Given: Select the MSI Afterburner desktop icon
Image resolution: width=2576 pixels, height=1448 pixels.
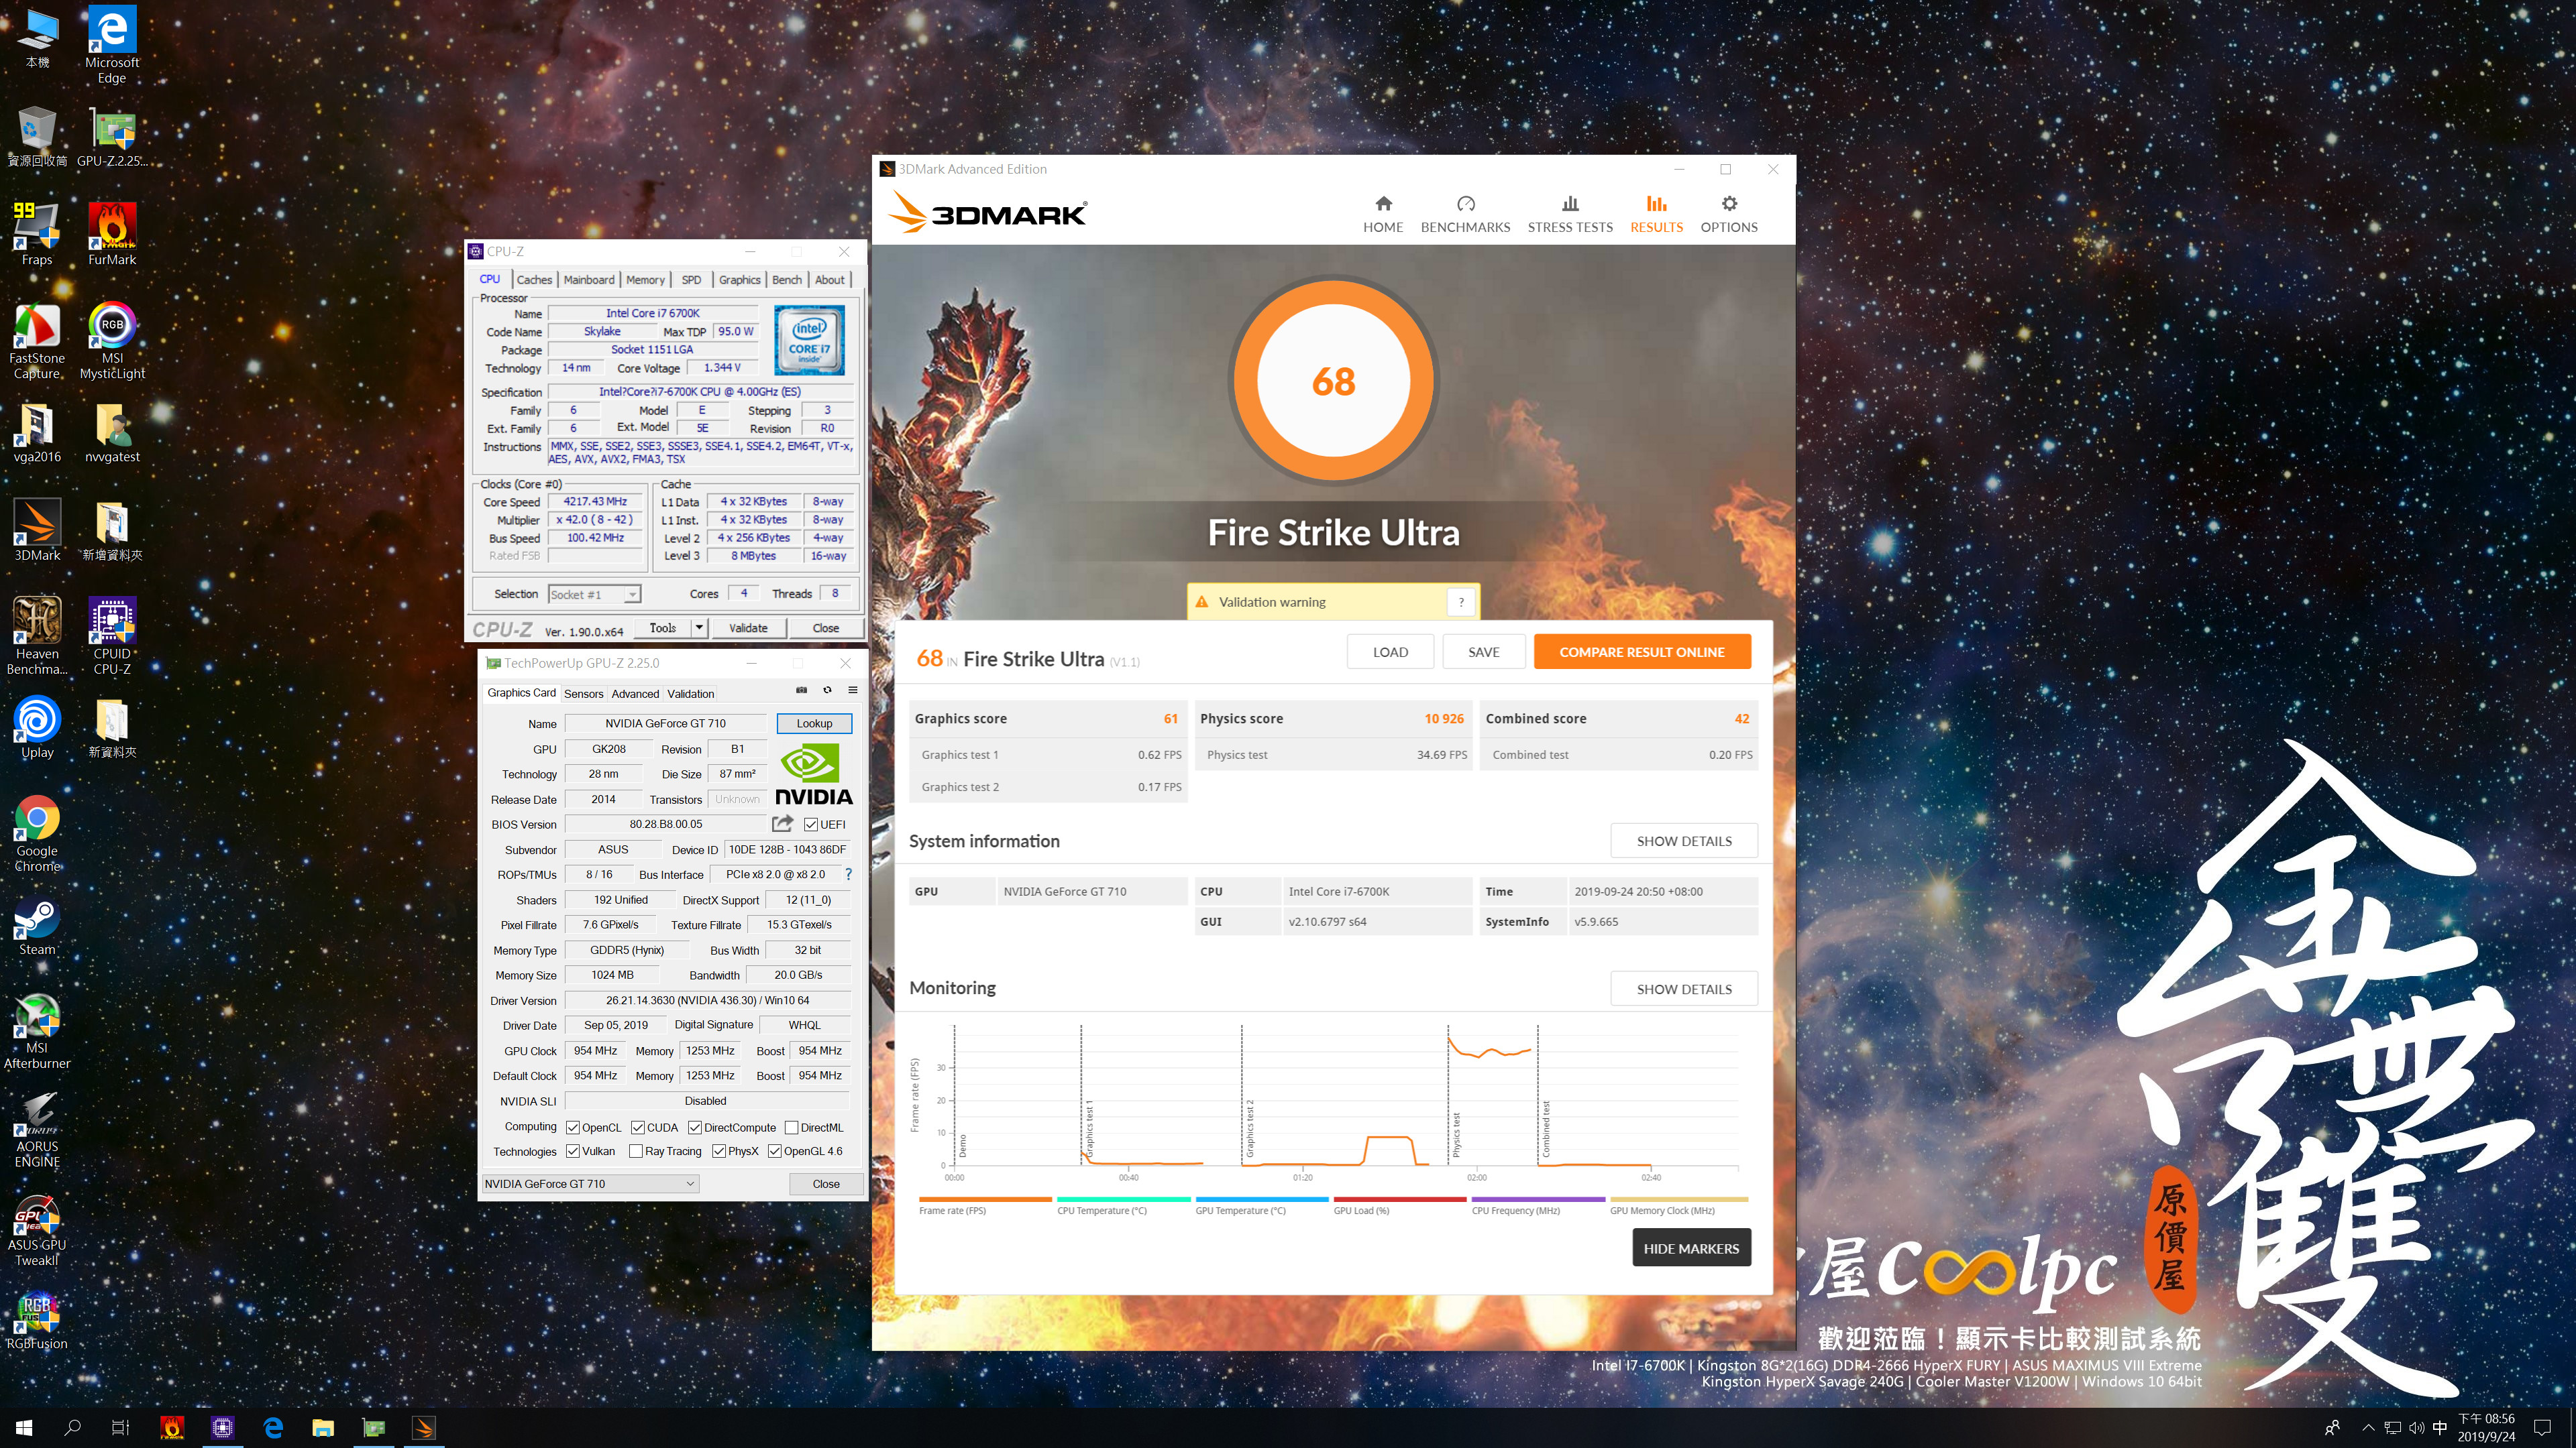Looking at the screenshot, I should (37, 1031).
